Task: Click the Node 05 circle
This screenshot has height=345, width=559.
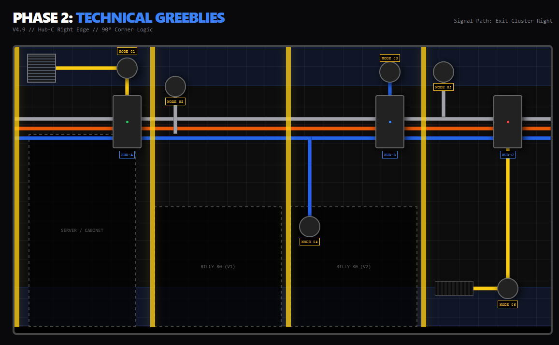Action: (444, 72)
